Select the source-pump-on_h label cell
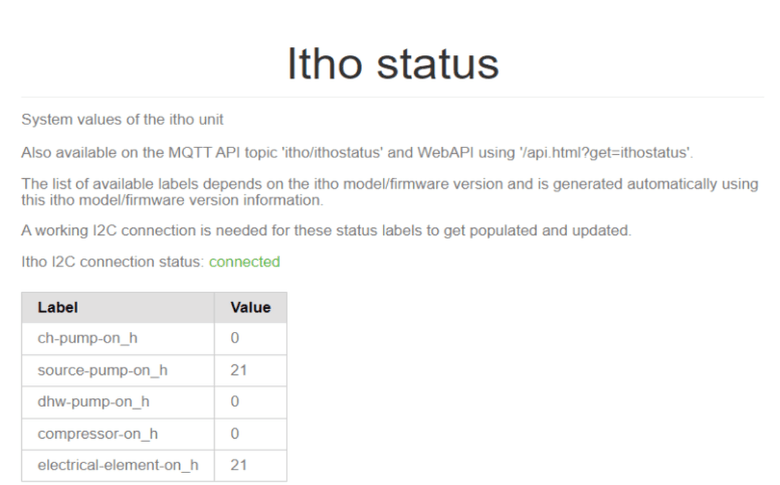This screenshot has width=780, height=485. coord(118,370)
